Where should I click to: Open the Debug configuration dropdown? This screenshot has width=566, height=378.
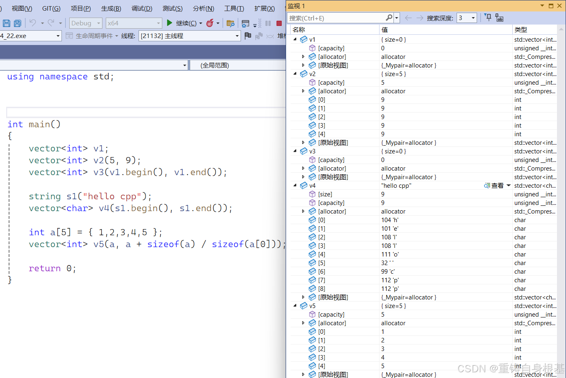coord(86,23)
